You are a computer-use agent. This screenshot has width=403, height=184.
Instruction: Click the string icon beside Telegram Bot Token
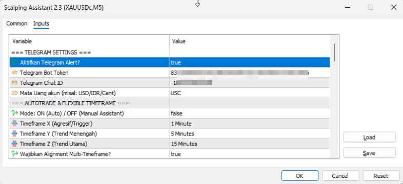(15, 73)
